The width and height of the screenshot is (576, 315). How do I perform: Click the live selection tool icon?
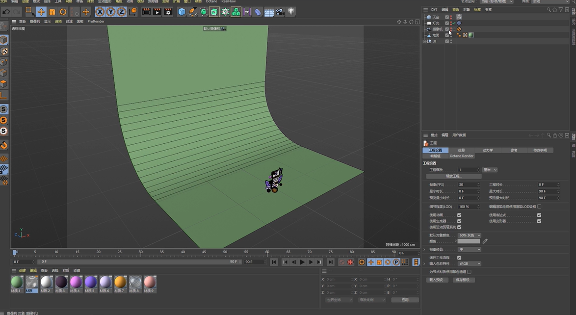pyautogui.click(x=29, y=12)
